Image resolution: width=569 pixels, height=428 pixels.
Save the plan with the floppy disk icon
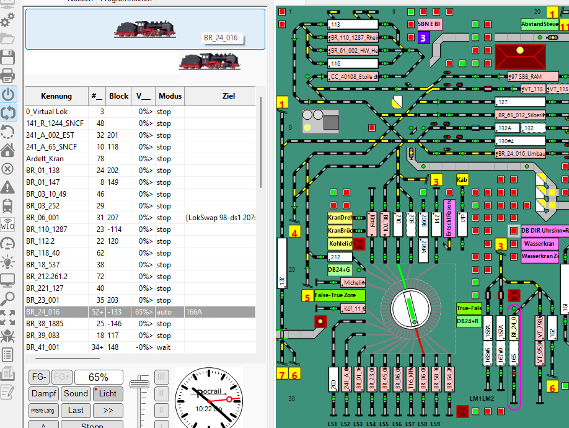click(7, 57)
